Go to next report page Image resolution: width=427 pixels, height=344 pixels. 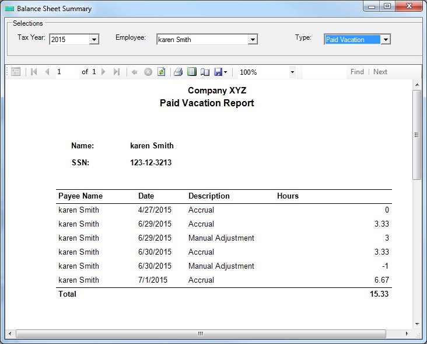point(104,72)
